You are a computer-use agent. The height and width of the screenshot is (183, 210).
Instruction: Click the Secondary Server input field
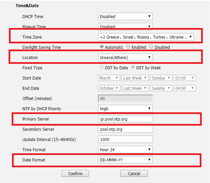125,129
